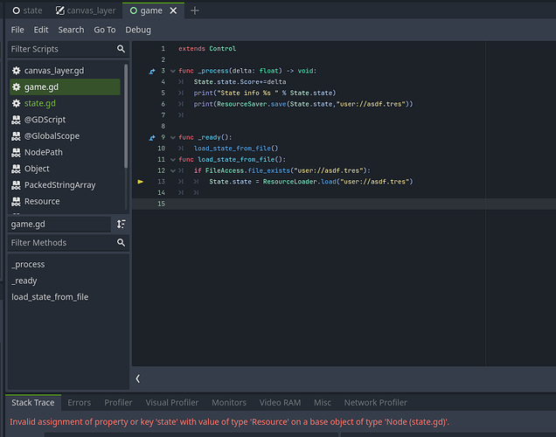The height and width of the screenshot is (437, 556).
Task: Click the red invalid assignment error message
Action: click(229, 422)
